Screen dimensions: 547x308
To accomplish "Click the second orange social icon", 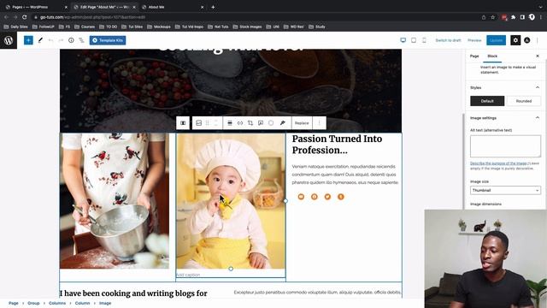I will point(315,197).
